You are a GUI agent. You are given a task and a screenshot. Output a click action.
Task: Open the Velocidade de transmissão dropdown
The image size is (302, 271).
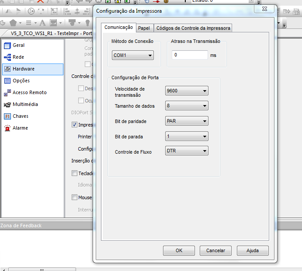tap(187, 91)
